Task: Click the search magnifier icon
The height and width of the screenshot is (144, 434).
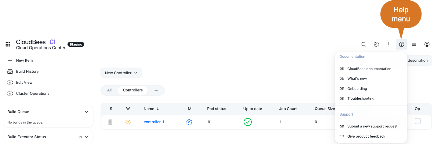Action: click(x=364, y=44)
